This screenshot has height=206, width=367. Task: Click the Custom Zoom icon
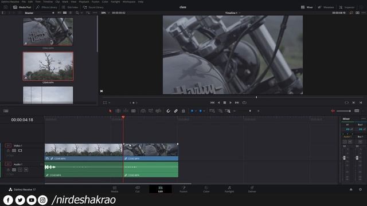pyautogui.click(x=228, y=111)
